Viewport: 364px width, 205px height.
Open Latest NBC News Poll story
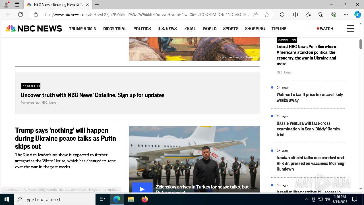coord(306,55)
